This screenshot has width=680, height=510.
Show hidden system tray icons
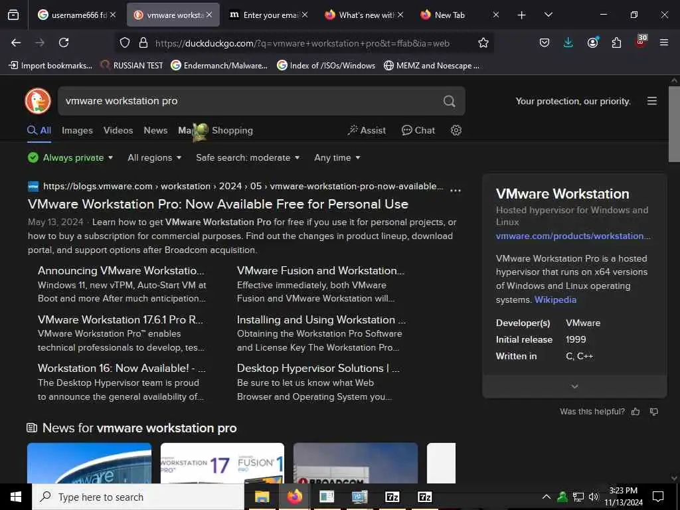tap(547, 497)
